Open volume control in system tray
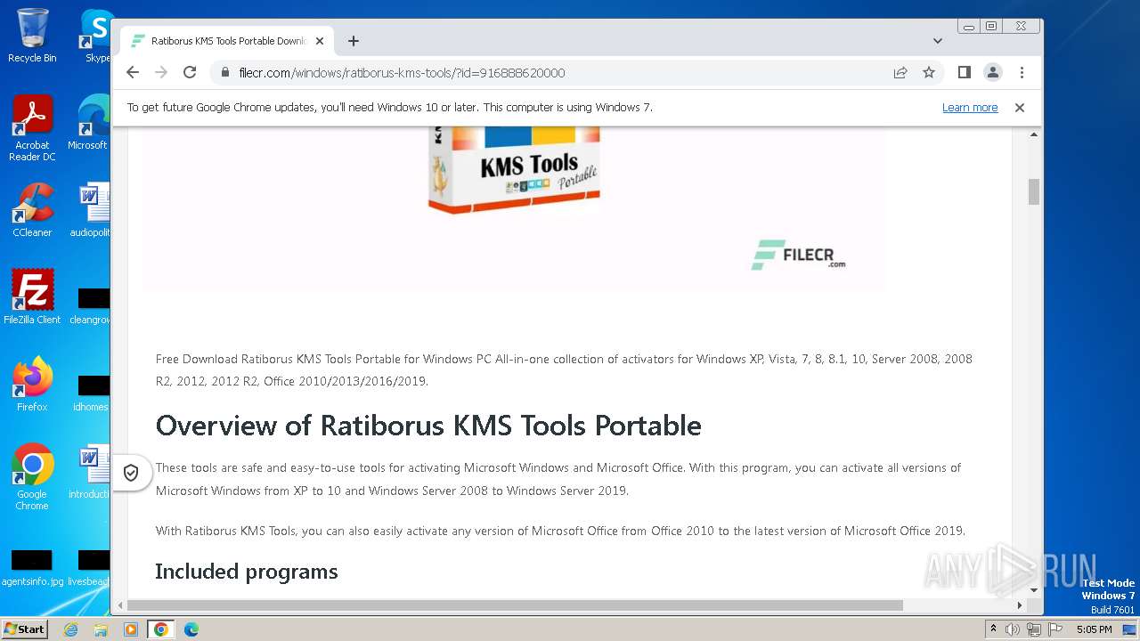This screenshot has height=641, width=1140. point(1013,629)
